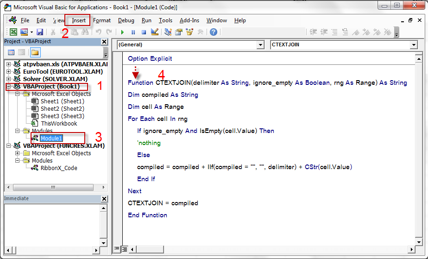Open the File menu
Screen dimensions: 428x259
[25, 20]
